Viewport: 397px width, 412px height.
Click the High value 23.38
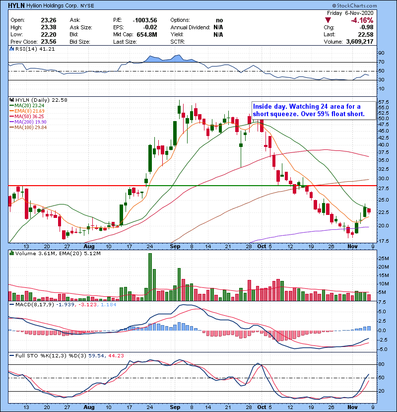tap(49, 27)
